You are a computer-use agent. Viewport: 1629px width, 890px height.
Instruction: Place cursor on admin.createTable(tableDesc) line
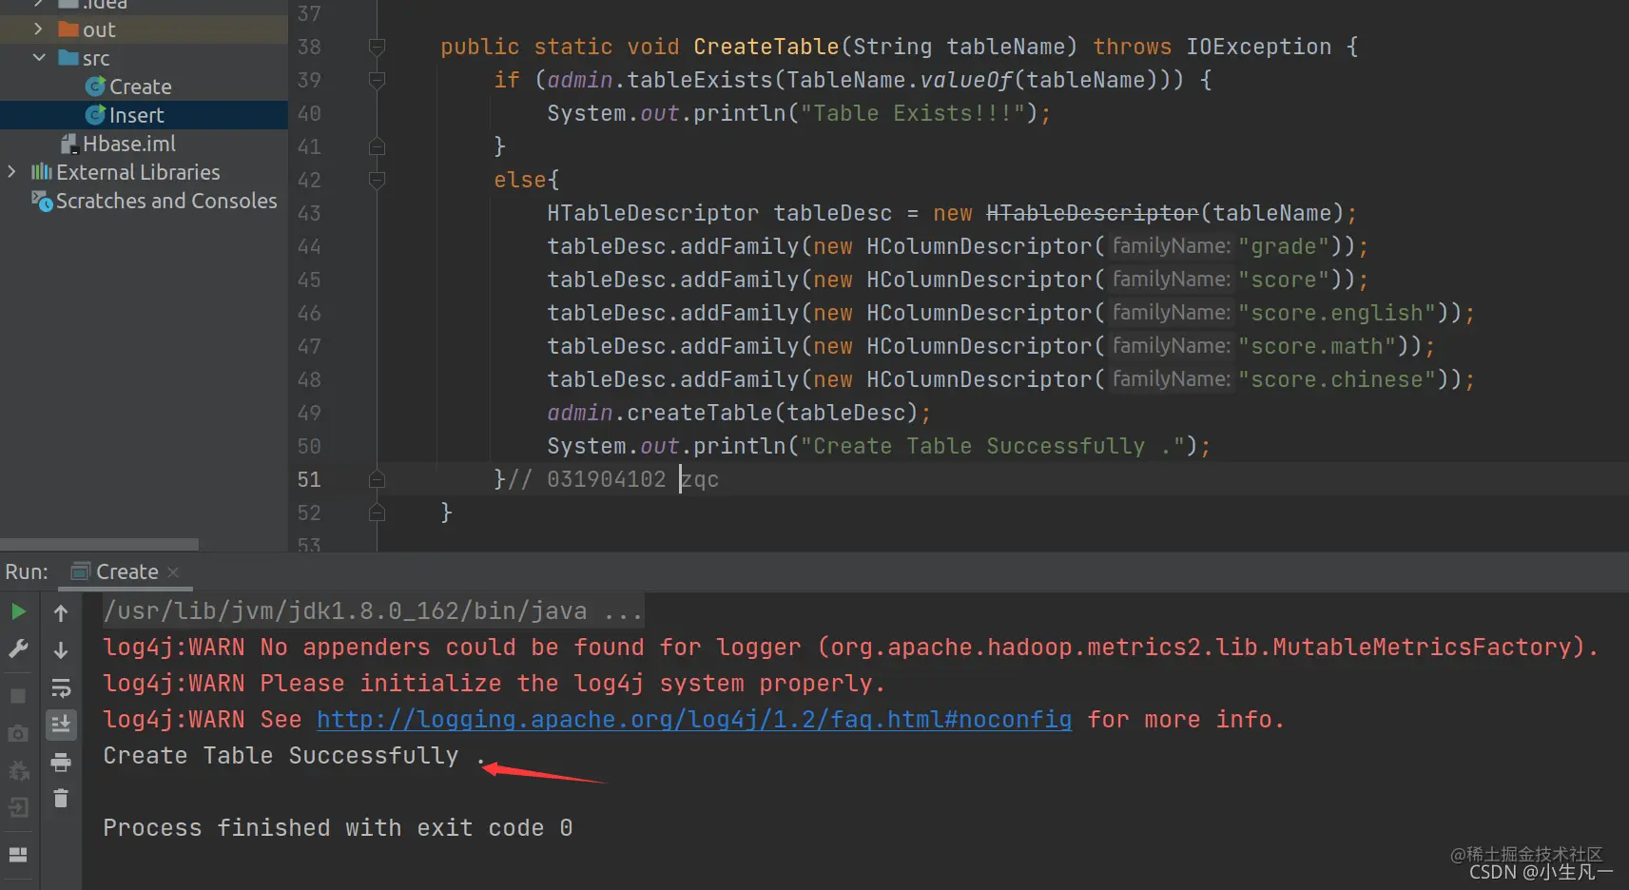(738, 413)
